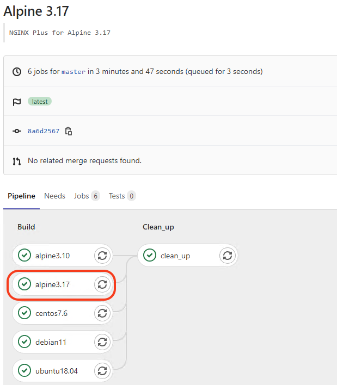Click the alpine3.10 passed status icon
The height and width of the screenshot is (385, 337).
(24, 256)
